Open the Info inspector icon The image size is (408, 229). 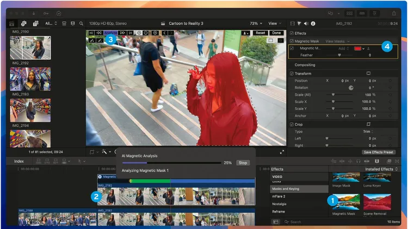point(313,23)
